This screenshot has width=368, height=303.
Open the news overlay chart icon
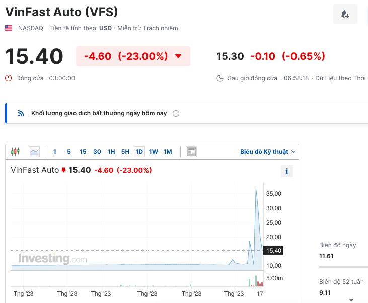pos(191,151)
